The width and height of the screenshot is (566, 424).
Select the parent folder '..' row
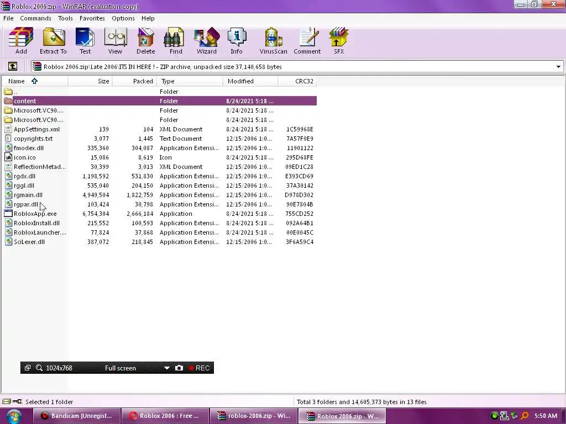coord(159,92)
